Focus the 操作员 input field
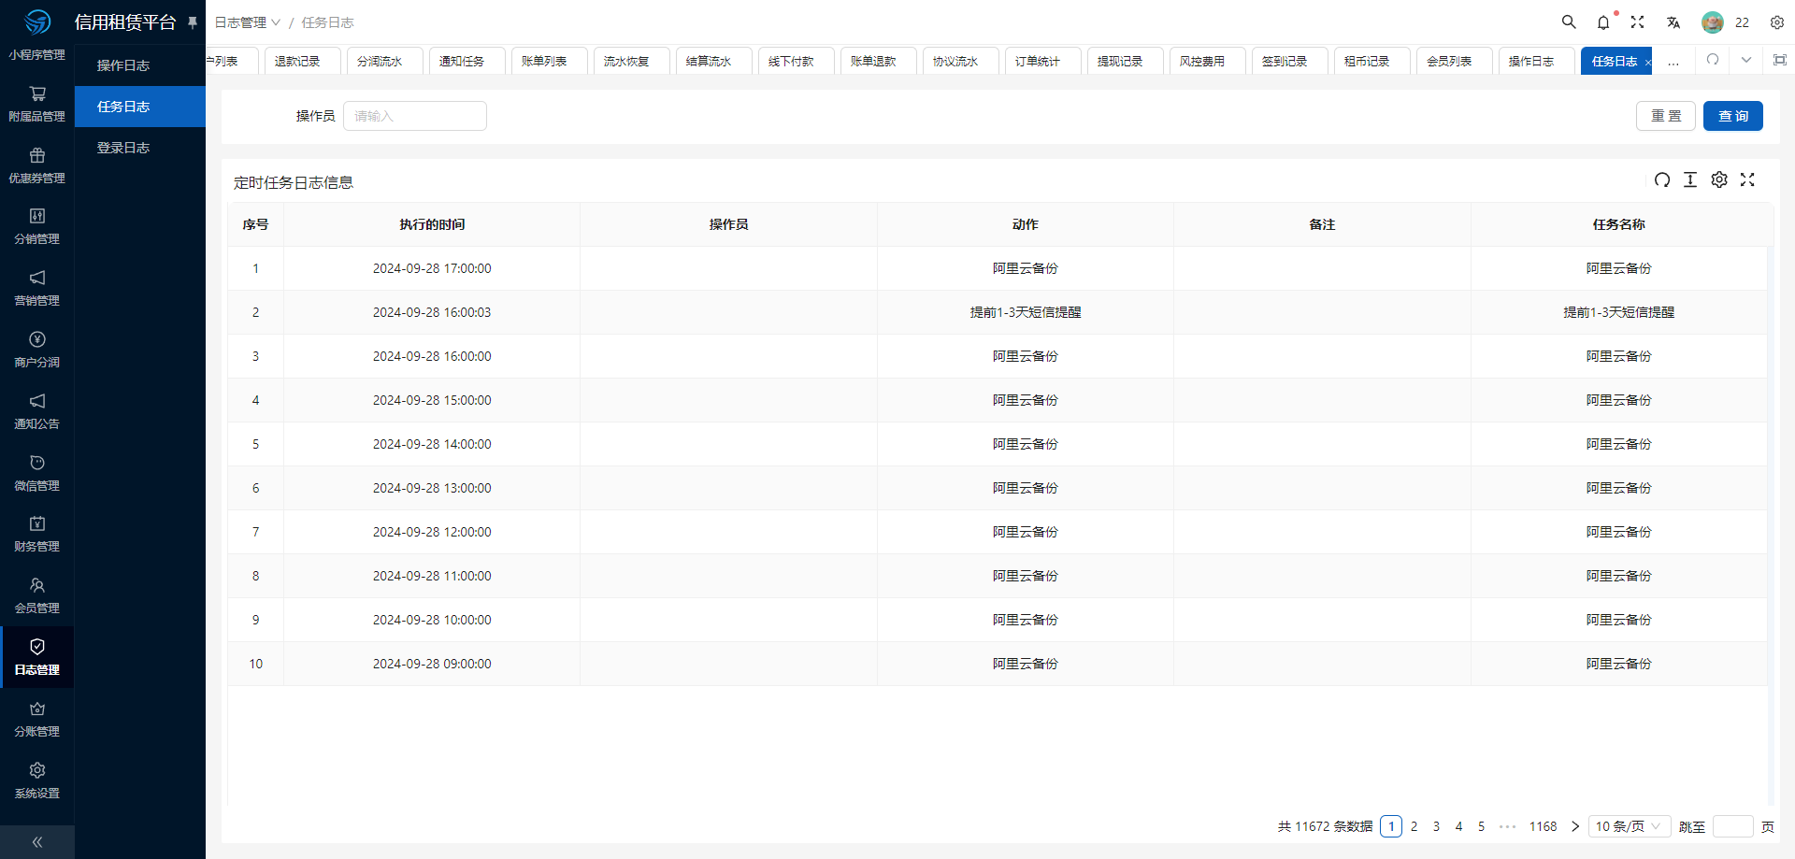The height and width of the screenshot is (859, 1795). 414,116
